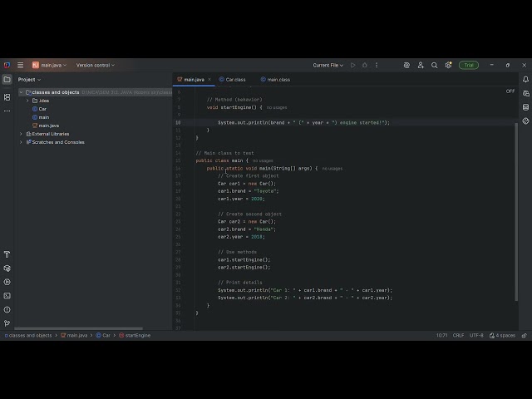Open the 4 spaces indent settings

(502, 336)
